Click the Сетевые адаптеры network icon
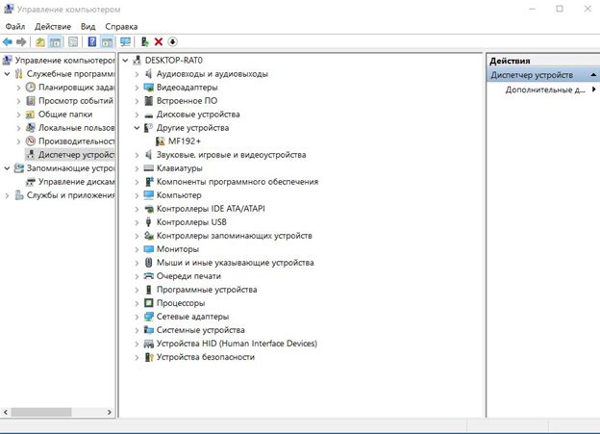This screenshot has width=600, height=434. (148, 317)
